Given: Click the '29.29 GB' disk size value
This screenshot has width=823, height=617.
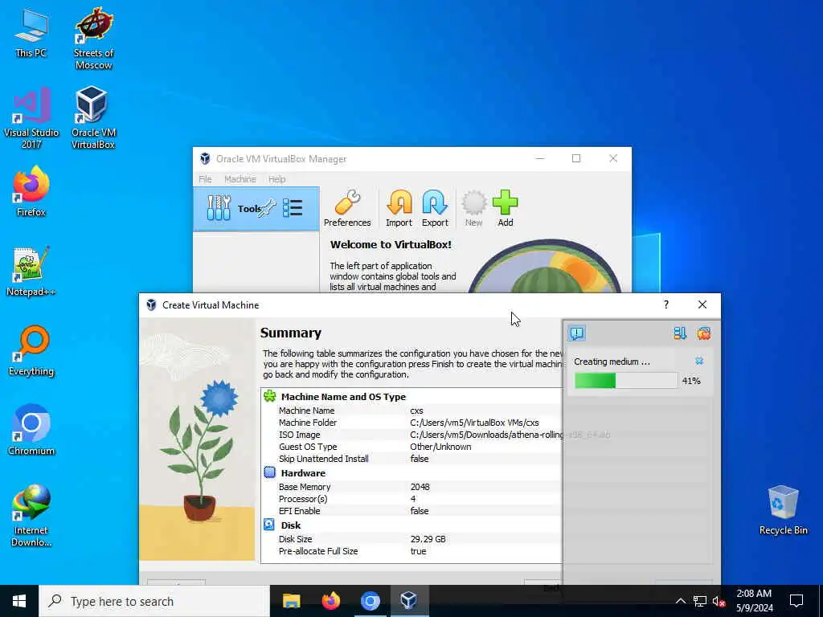Looking at the screenshot, I should [x=428, y=539].
